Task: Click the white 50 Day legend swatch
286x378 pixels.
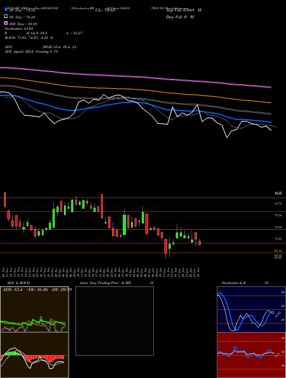Action: click(x=6, y=17)
